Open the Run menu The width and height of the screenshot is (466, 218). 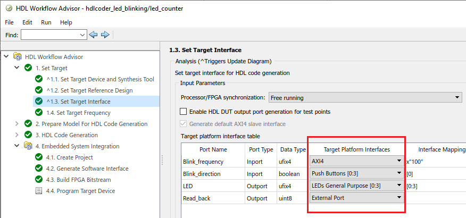click(x=46, y=22)
